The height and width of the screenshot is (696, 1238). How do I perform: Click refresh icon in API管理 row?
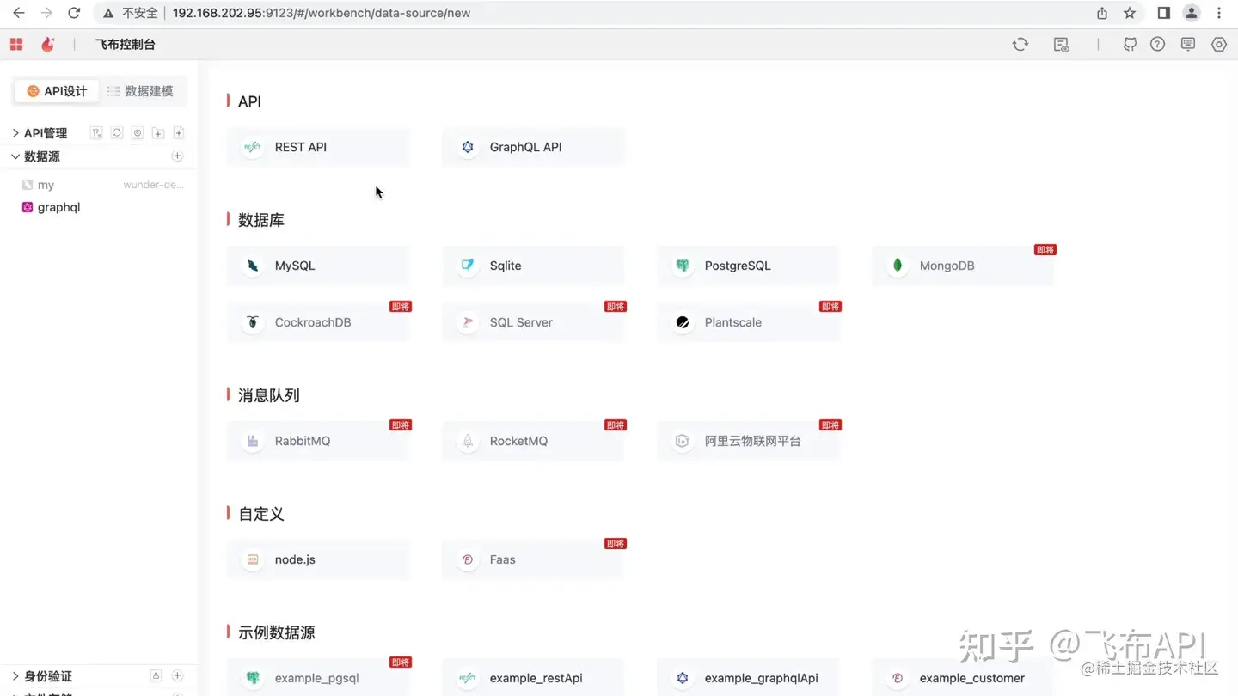[117, 133]
